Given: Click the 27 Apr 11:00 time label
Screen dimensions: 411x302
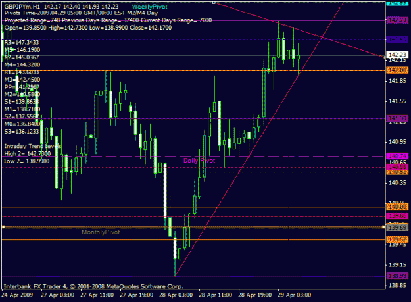Looking at the screenshot, I should [x=97, y=295].
